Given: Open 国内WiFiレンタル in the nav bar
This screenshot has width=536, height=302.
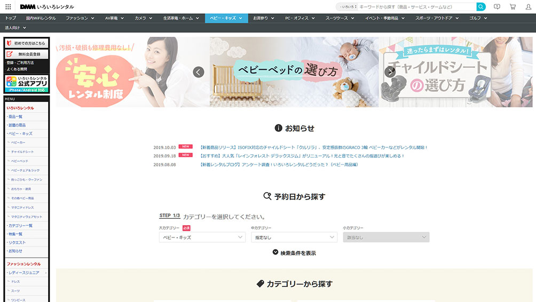Looking at the screenshot, I should coord(41,18).
